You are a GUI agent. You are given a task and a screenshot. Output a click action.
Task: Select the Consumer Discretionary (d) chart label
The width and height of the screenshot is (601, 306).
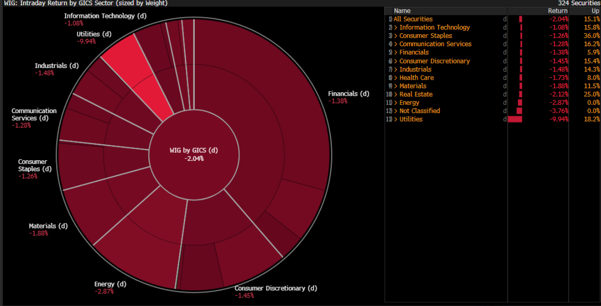click(275, 288)
